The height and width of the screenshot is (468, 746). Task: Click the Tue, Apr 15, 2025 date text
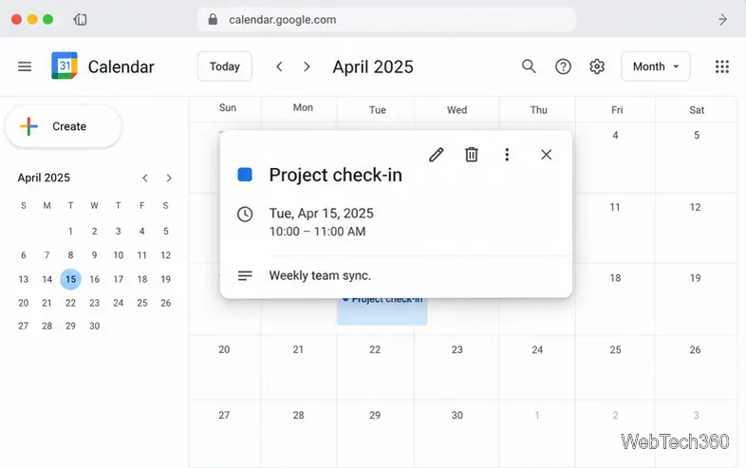322,214
